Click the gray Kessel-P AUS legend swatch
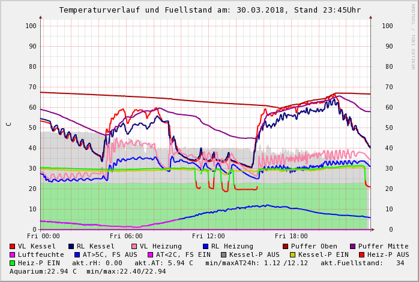 [224, 255]
